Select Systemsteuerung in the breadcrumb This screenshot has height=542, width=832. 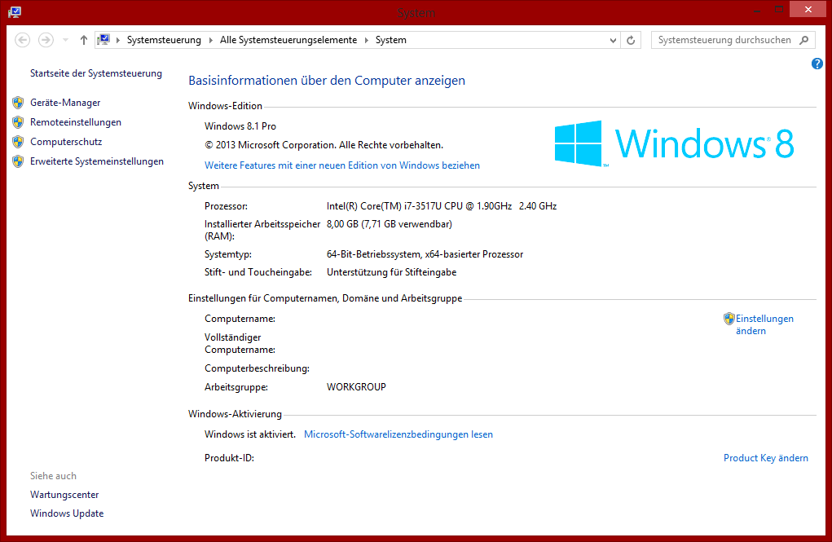tap(164, 40)
